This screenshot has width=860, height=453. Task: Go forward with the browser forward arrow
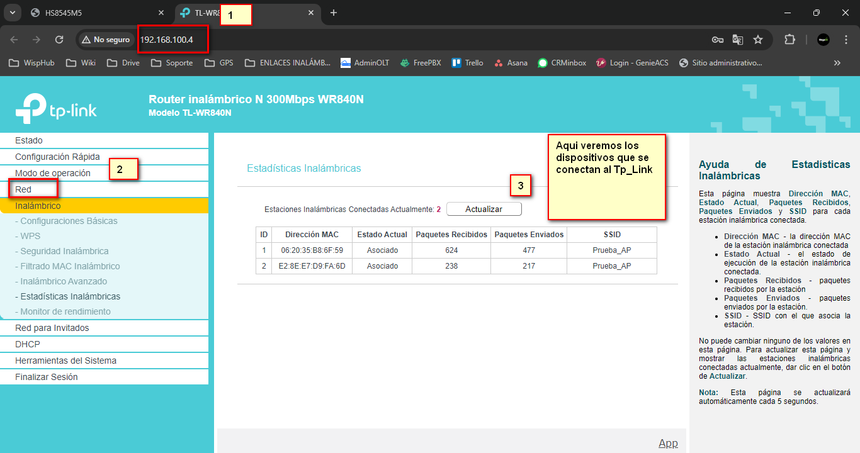coord(37,40)
